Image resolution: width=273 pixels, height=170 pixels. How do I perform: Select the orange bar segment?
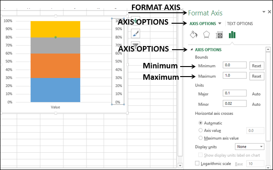[56, 66]
